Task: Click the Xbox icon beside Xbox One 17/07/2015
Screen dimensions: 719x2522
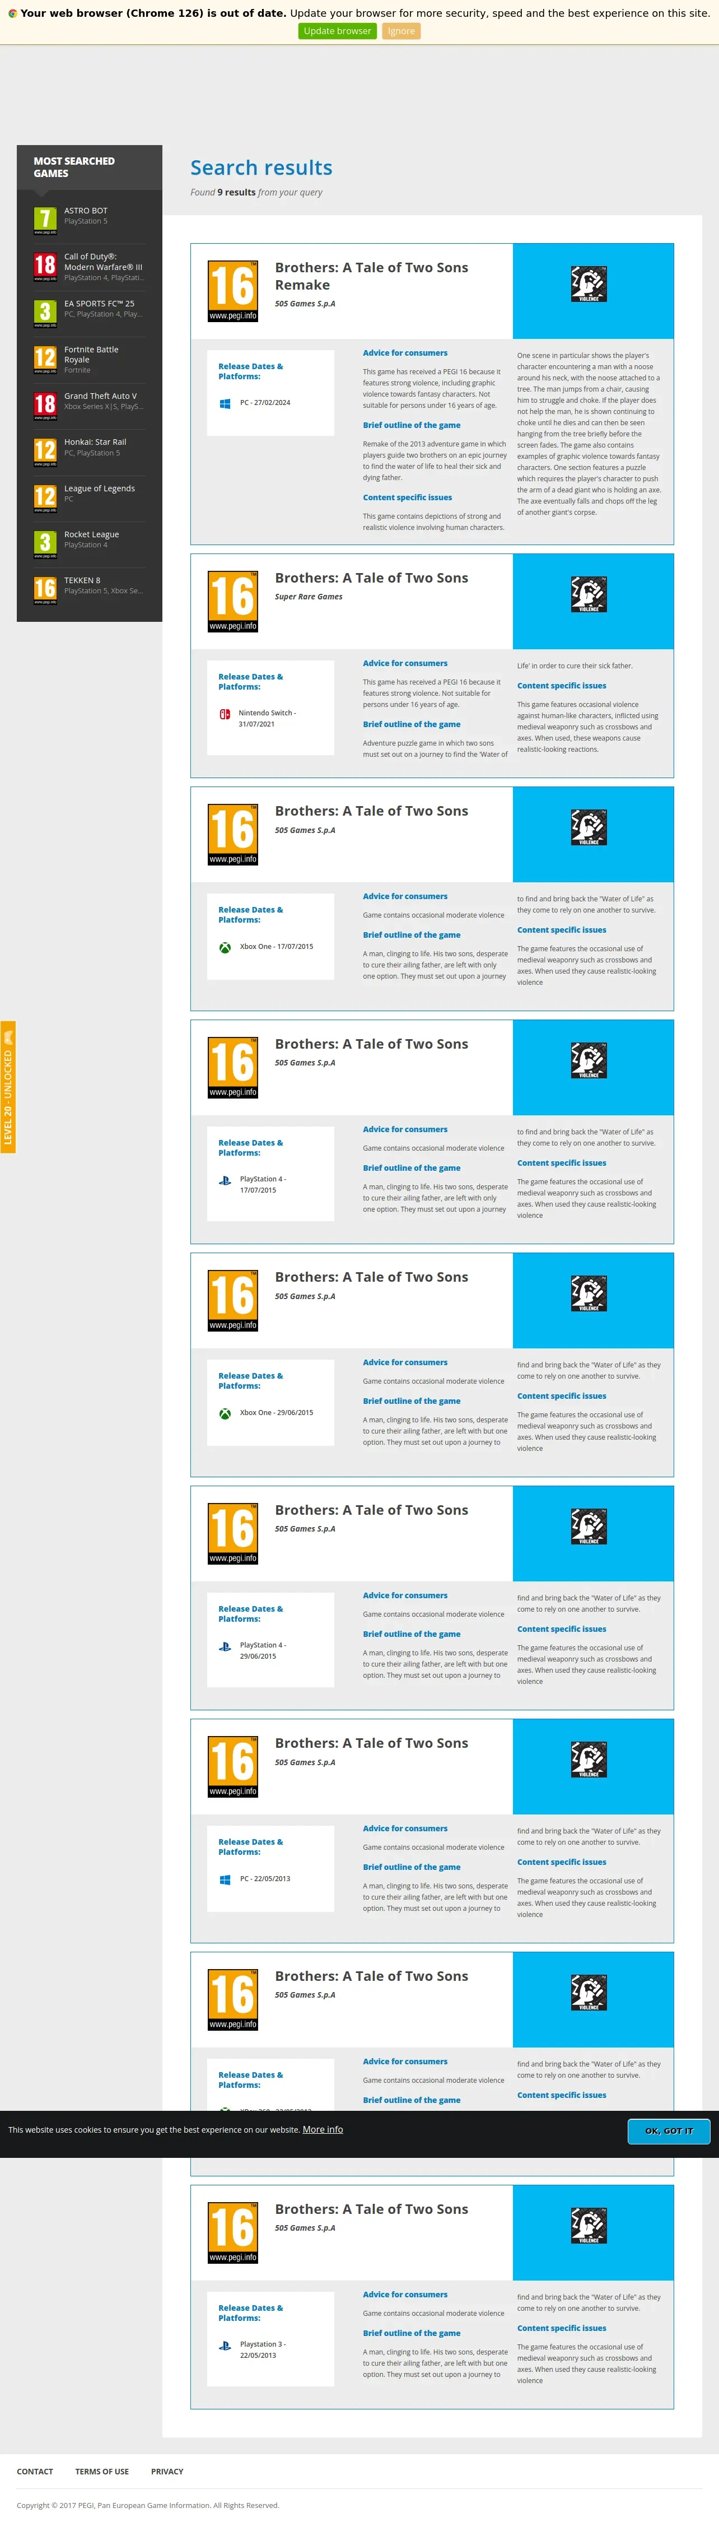Action: pyautogui.click(x=225, y=947)
